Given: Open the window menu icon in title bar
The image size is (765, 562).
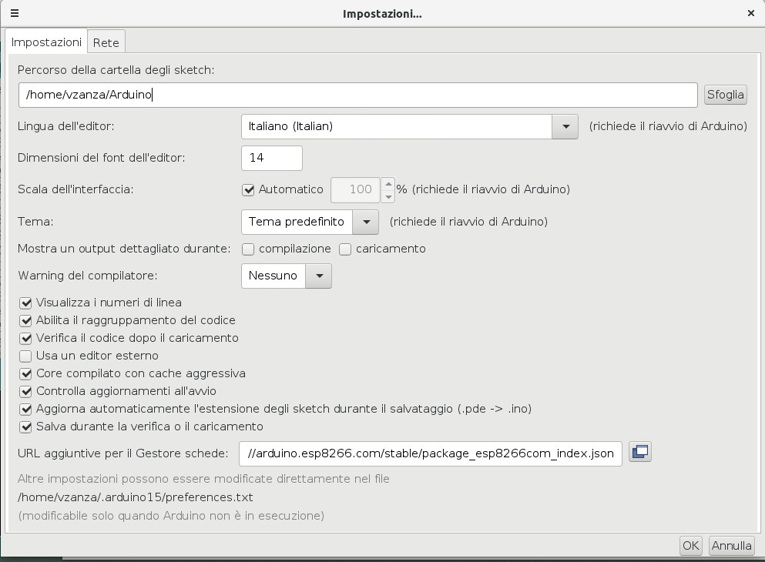Looking at the screenshot, I should click(15, 13).
